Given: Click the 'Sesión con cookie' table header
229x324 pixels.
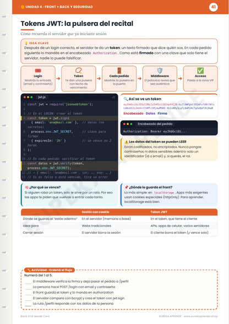Looking at the screenshot, I should click(95, 212).
